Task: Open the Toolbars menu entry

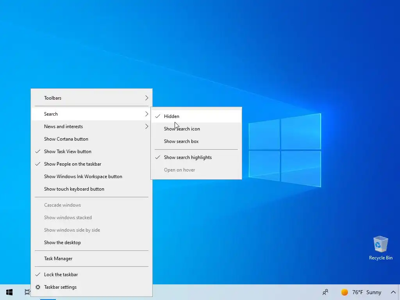Action: pyautogui.click(x=91, y=98)
